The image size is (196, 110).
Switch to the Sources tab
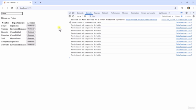click(97, 13)
